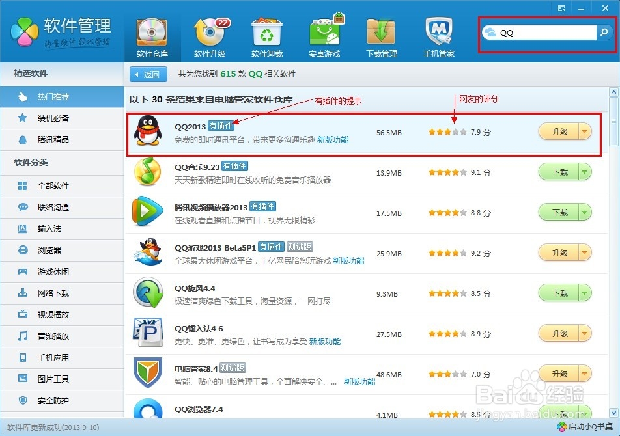Open 新版功能 link for 电脑管家8.4

tap(359, 381)
